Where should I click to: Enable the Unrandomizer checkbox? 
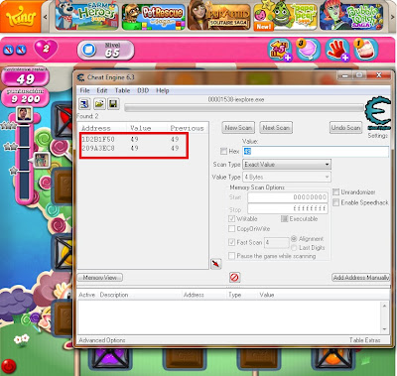tap(335, 191)
